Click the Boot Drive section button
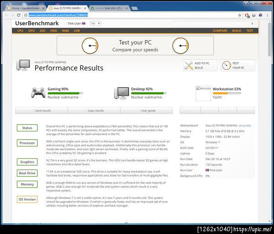 [x=27, y=173]
